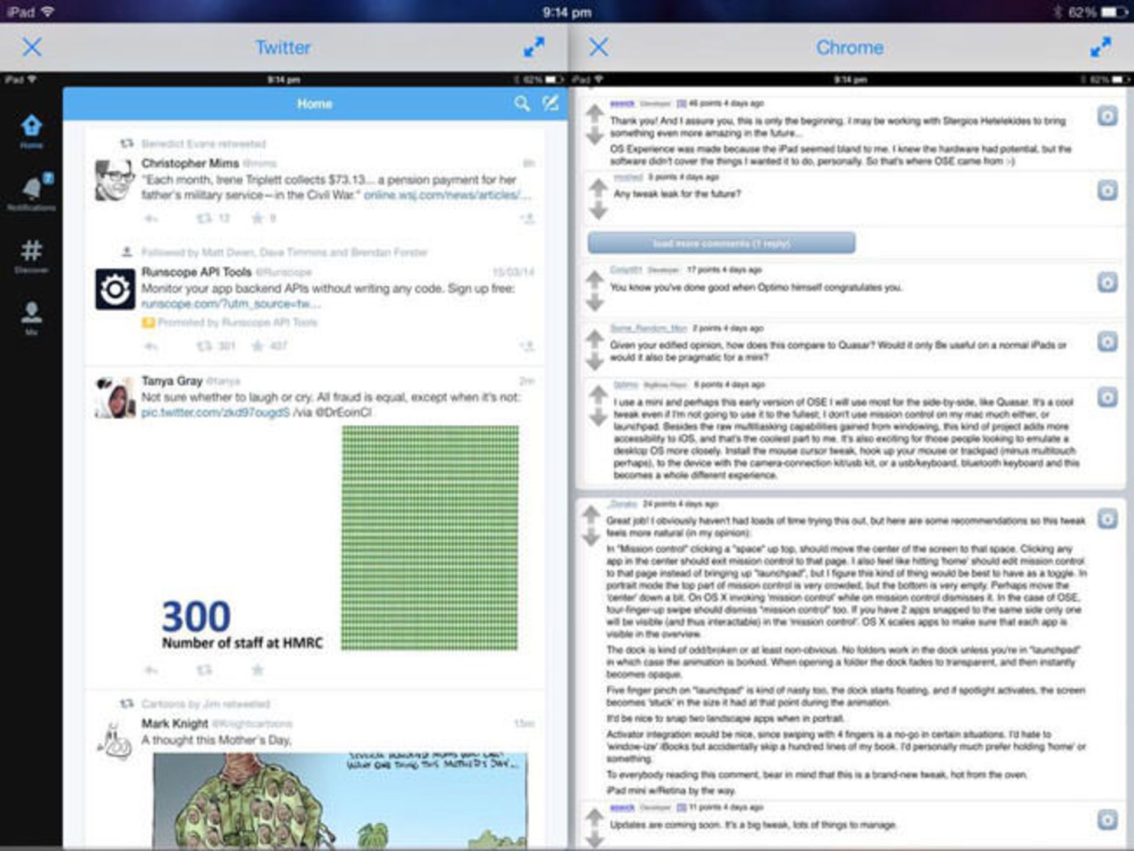Image resolution: width=1134 pixels, height=851 pixels.
Task: Upvote 'Any tweak leak for the future?' comment
Action: (598, 188)
